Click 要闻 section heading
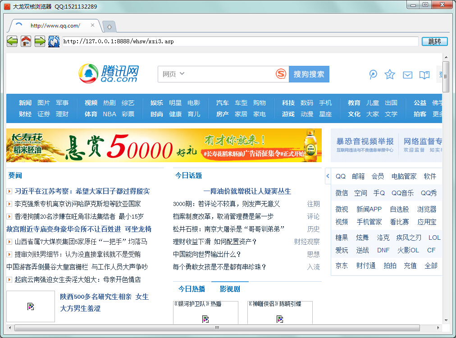The width and height of the screenshot is (456, 338). point(15,175)
